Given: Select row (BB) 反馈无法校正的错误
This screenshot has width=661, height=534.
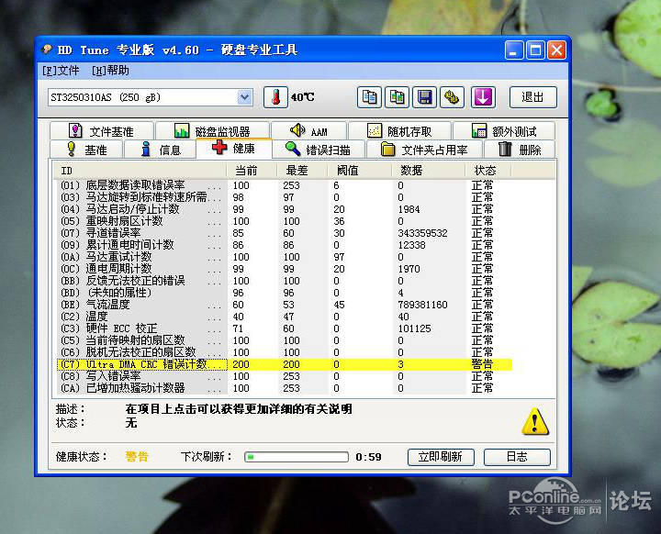Looking at the screenshot, I should tap(284, 281).
